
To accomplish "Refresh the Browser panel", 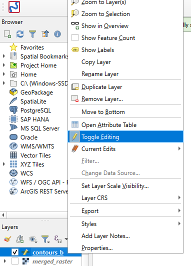I will click(x=20, y=34).
